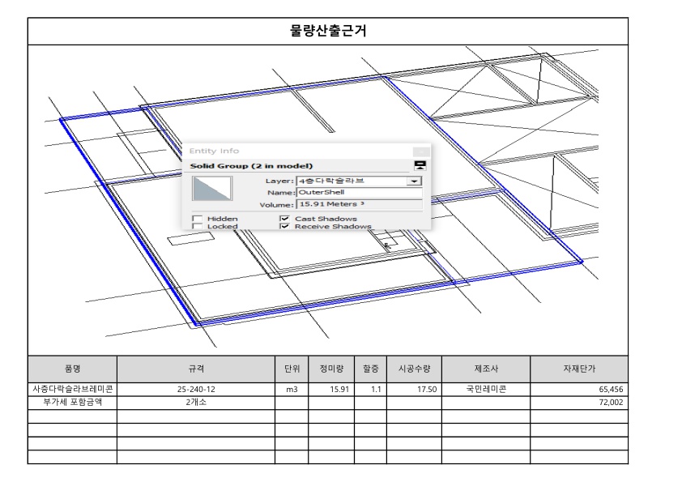The width and height of the screenshot is (682, 482).
Task: Click the m3 unit cell
Action: 292,389
